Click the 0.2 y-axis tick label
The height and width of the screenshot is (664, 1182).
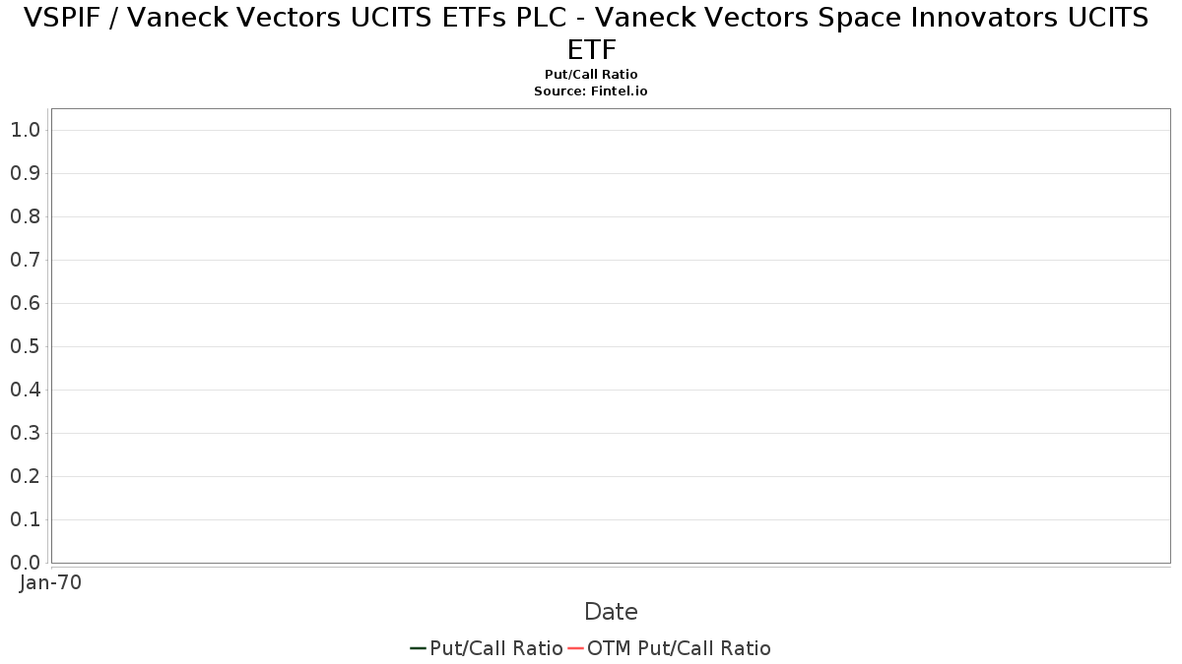pyautogui.click(x=25, y=476)
